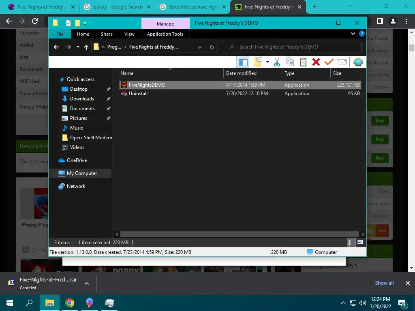Screen dimensions: 415x311
Task: Click Prog... breadcrumb in address bar
Action: pyautogui.click(x=114, y=47)
